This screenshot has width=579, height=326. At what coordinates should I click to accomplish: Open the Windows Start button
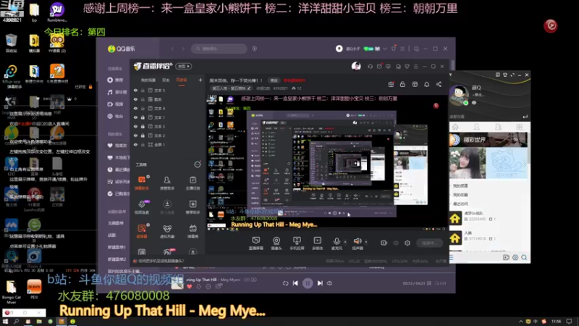tap(5, 322)
